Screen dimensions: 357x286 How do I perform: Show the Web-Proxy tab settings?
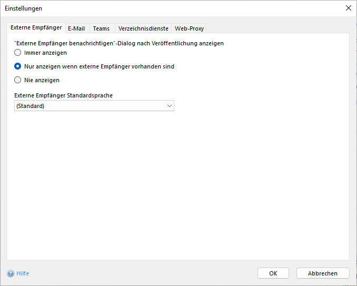(x=189, y=28)
